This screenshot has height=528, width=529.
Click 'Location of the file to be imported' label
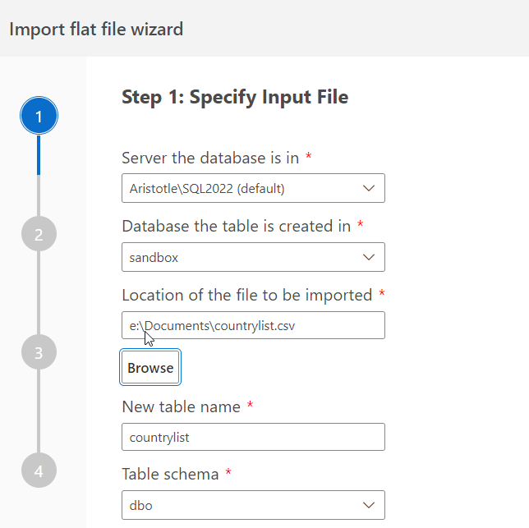tap(247, 295)
